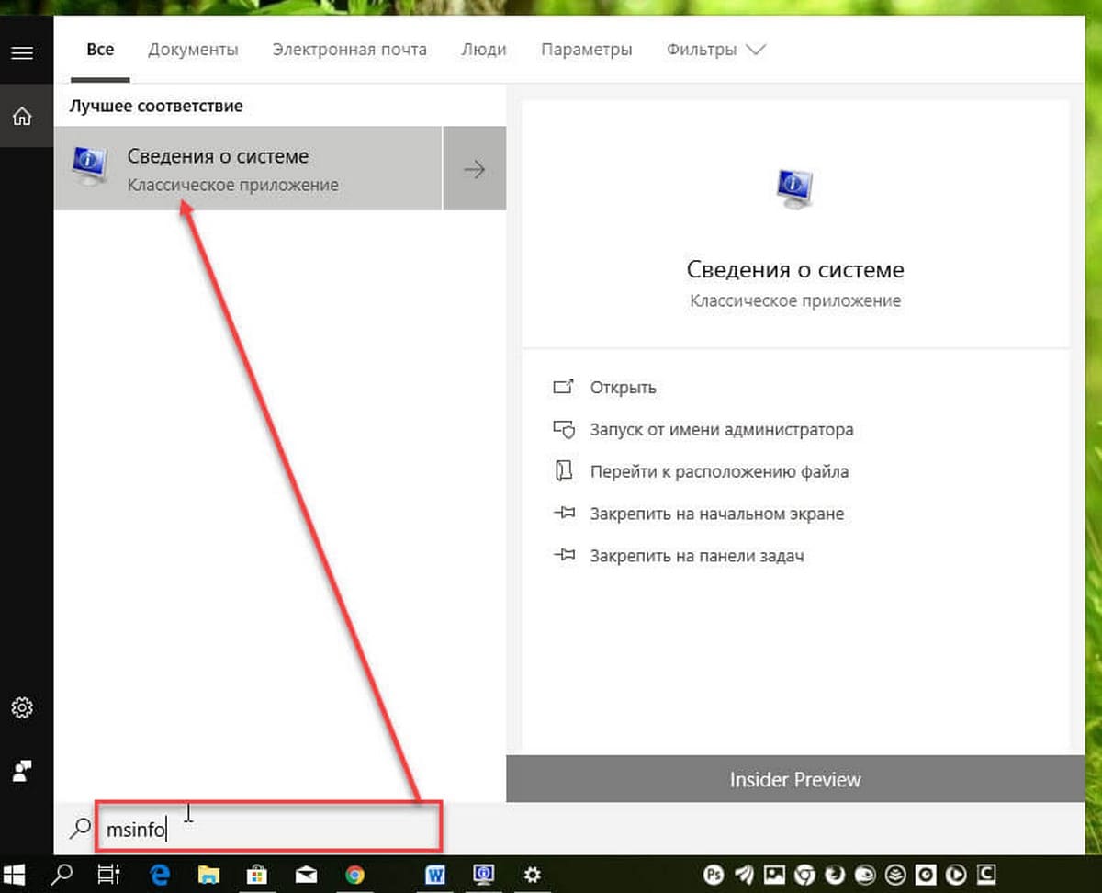
Task: Click the round play-button taskbar icon
Action: tap(955, 874)
